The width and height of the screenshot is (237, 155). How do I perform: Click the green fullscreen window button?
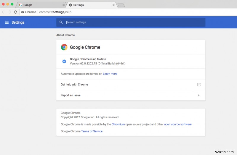[x=12, y=4]
